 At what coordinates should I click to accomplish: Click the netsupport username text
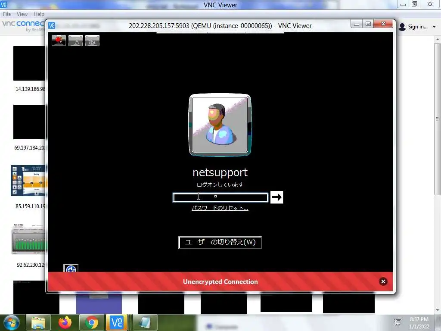pos(220,172)
